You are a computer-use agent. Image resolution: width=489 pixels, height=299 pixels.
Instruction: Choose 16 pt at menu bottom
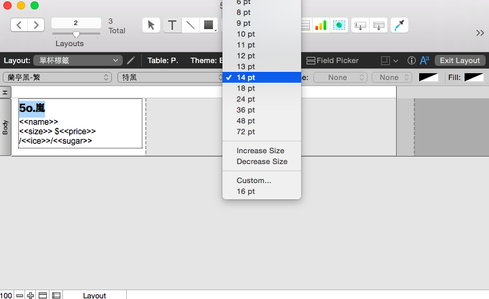[262, 191]
